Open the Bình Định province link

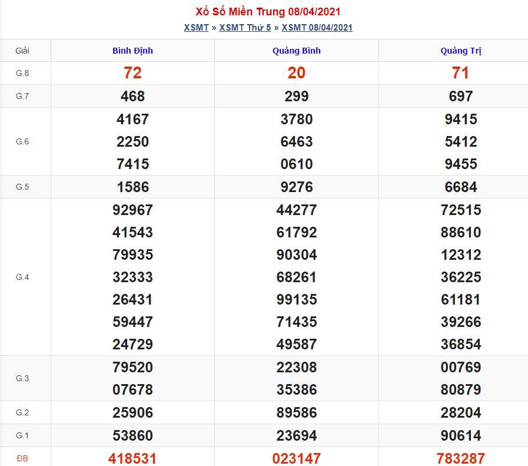pyautogui.click(x=132, y=51)
